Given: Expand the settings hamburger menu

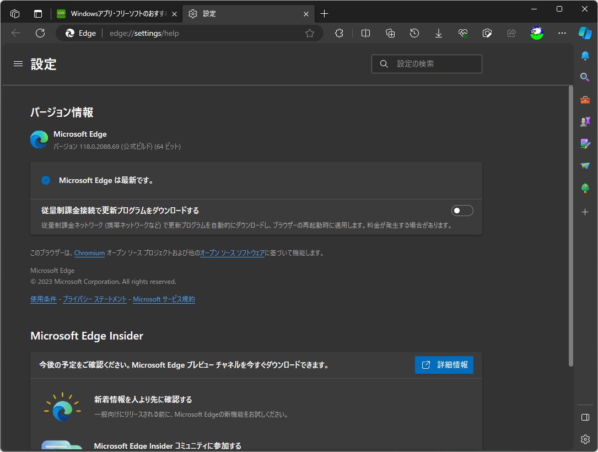Looking at the screenshot, I should point(18,63).
